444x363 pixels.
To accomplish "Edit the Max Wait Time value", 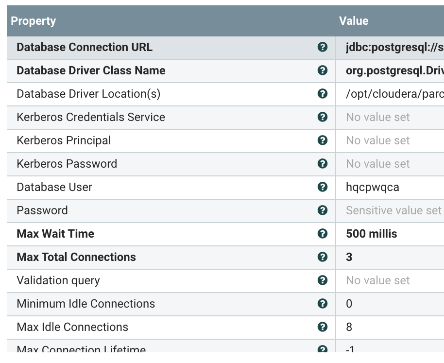I will click(x=372, y=234).
